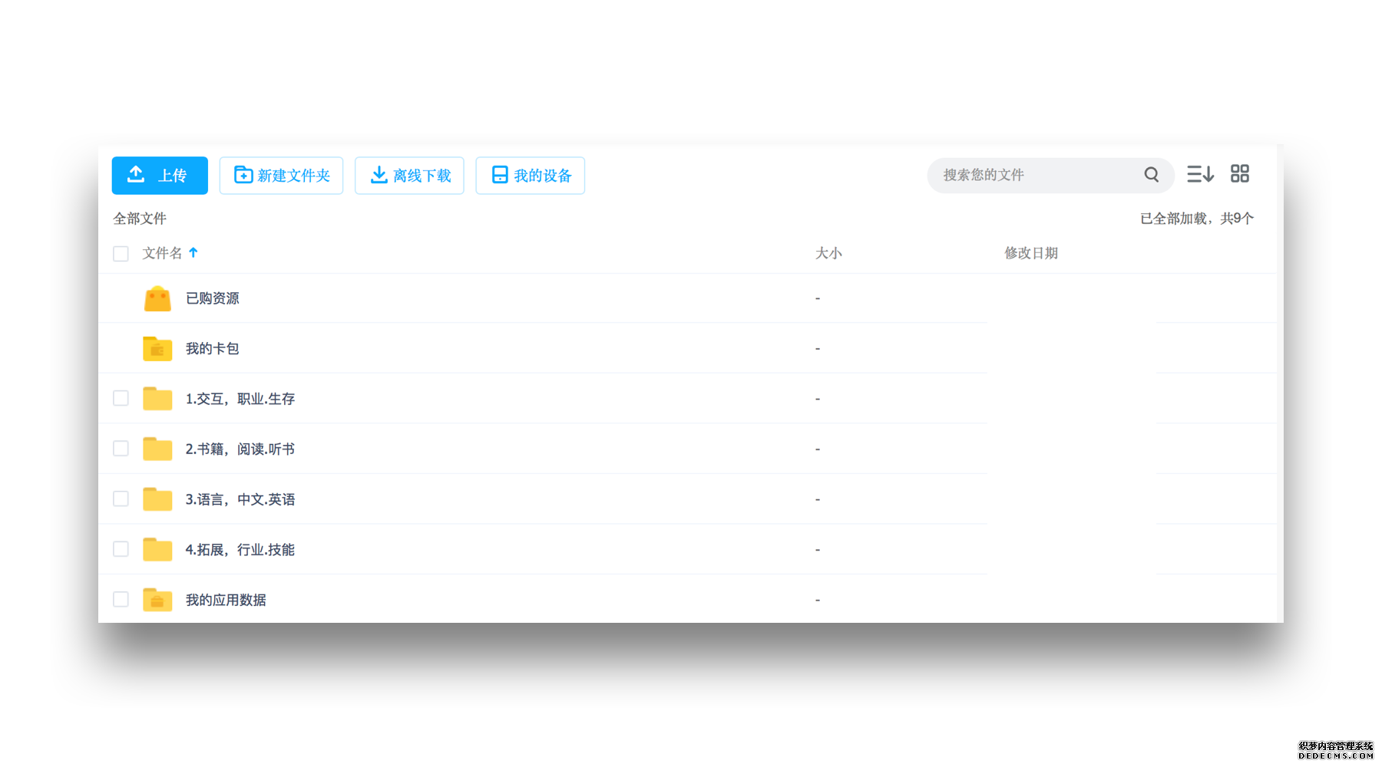Sort by 文件名 column header

pos(162,253)
